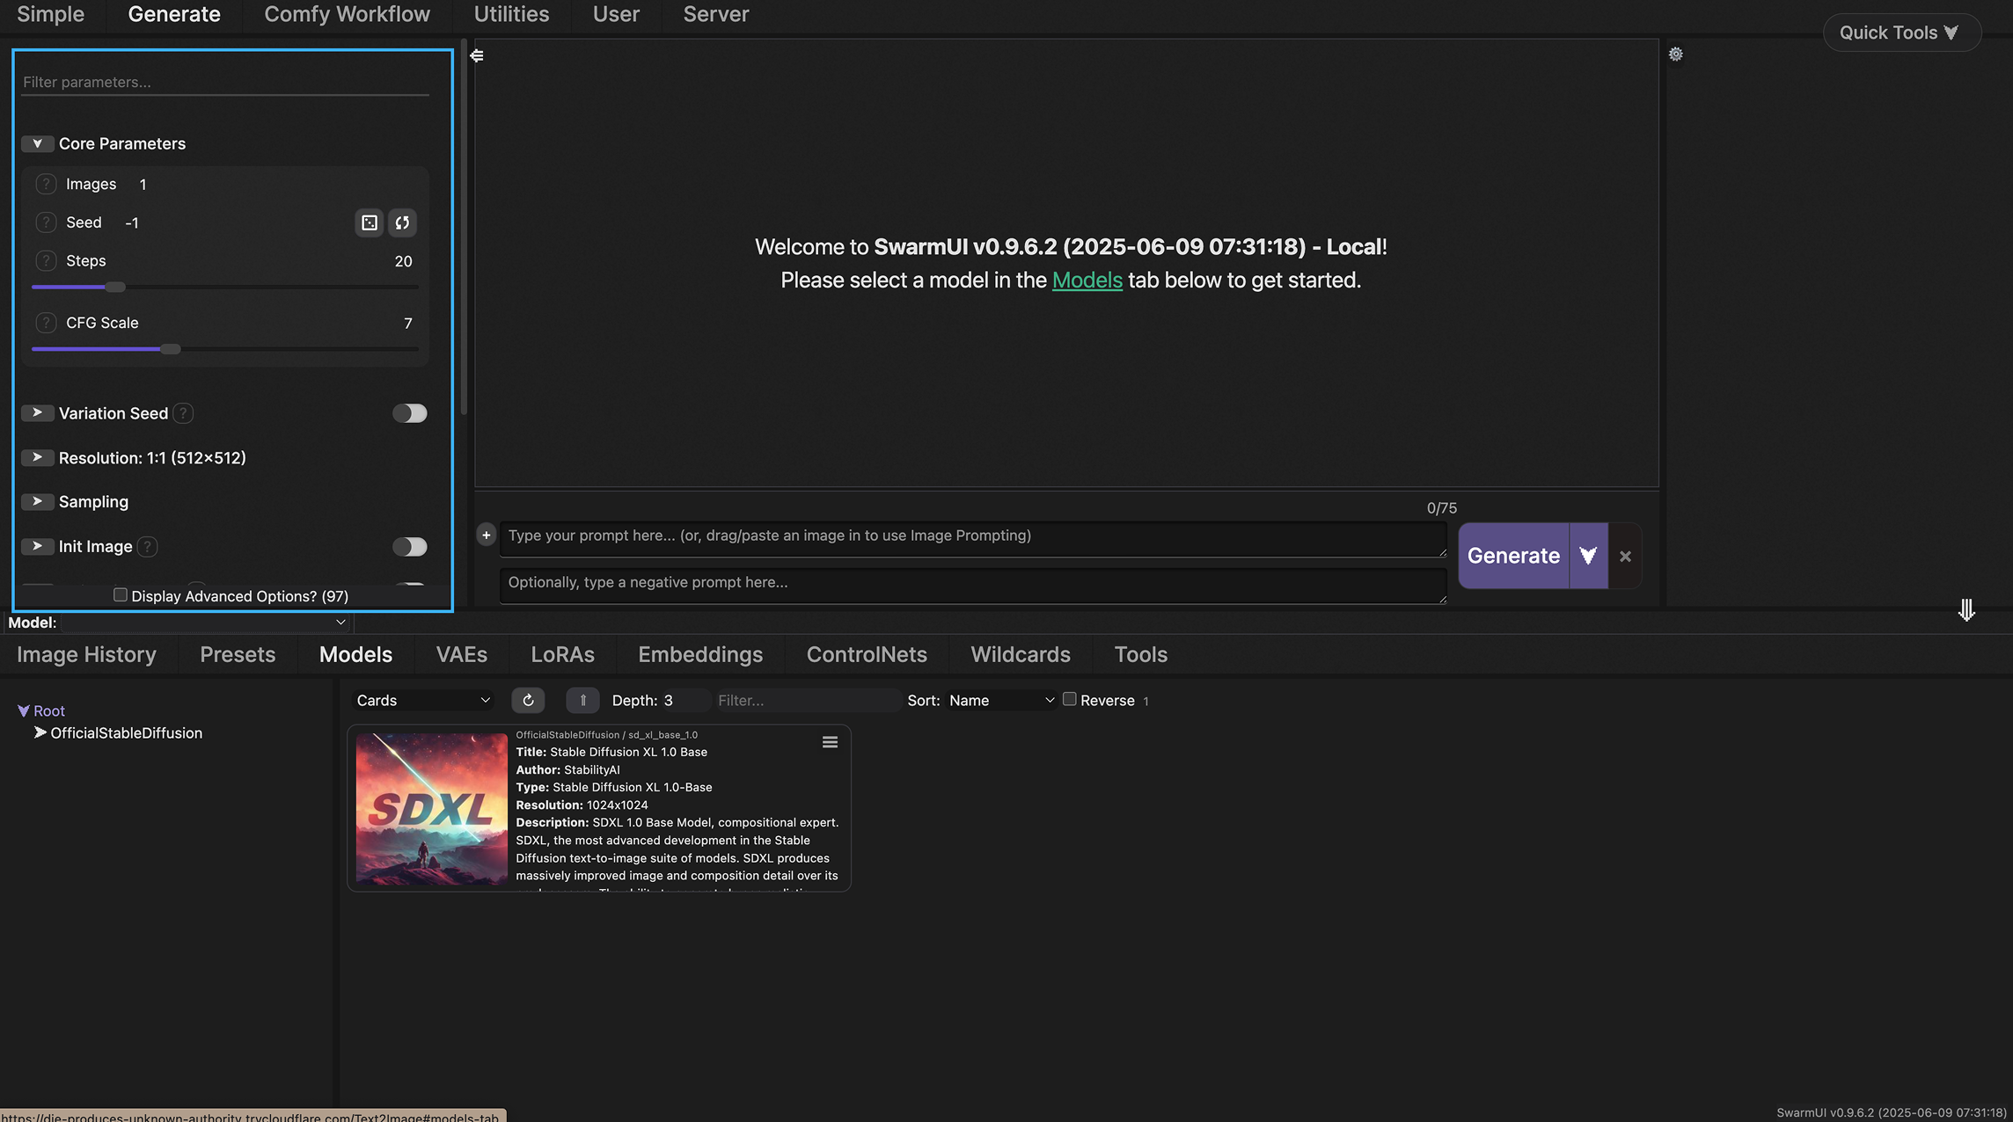Open the Comfy Workflow tab

(347, 14)
